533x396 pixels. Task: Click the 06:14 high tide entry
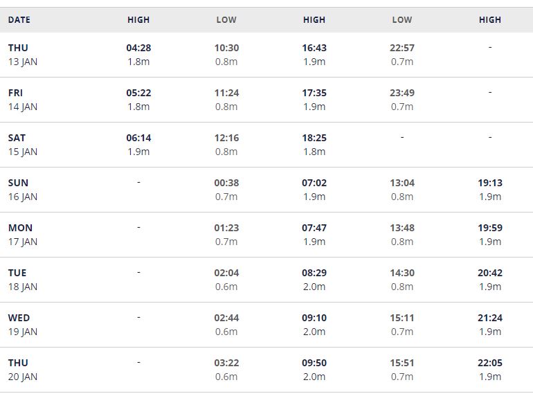(138, 138)
